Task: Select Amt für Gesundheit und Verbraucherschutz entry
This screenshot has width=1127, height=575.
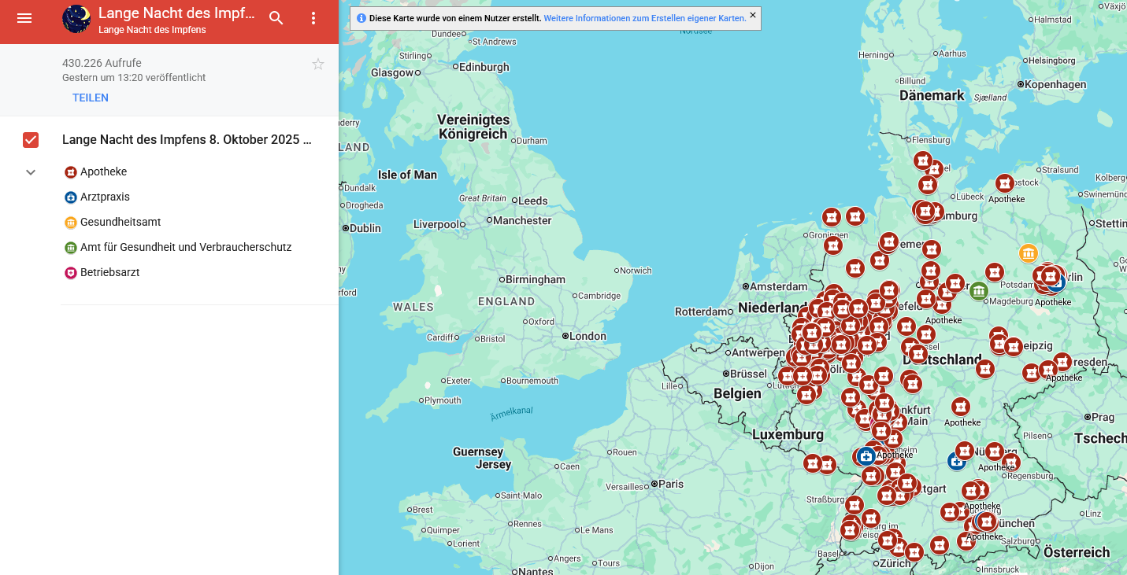Action: tap(185, 247)
